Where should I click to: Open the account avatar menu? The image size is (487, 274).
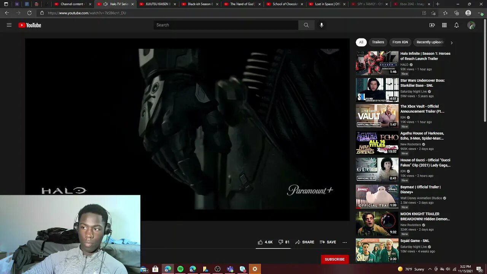tap(471, 25)
